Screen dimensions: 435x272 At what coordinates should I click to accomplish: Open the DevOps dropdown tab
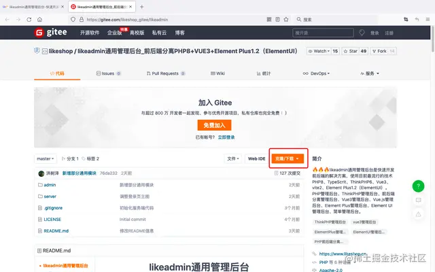[x=316, y=73]
